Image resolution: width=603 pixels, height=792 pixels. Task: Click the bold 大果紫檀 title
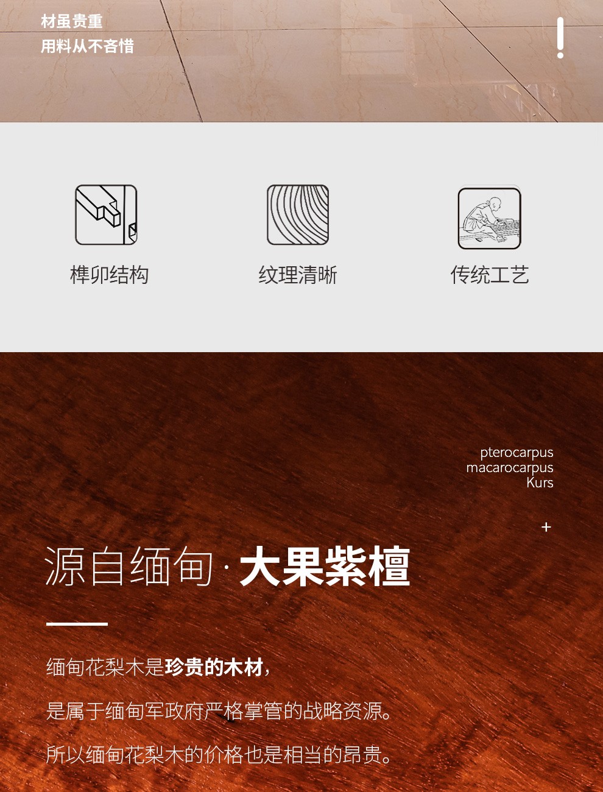point(325,567)
